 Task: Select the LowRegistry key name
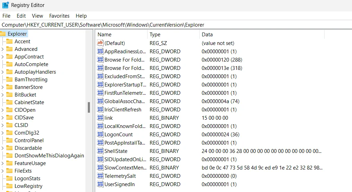point(28,186)
